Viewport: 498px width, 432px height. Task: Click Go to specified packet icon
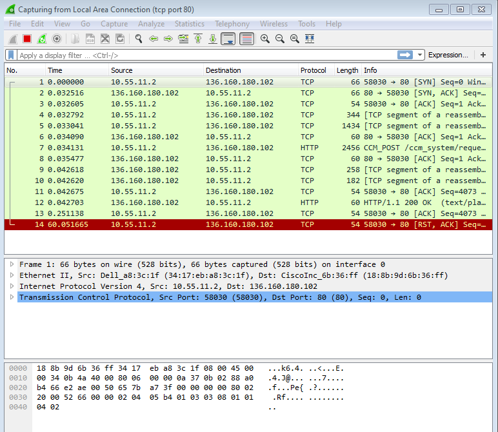coord(183,39)
